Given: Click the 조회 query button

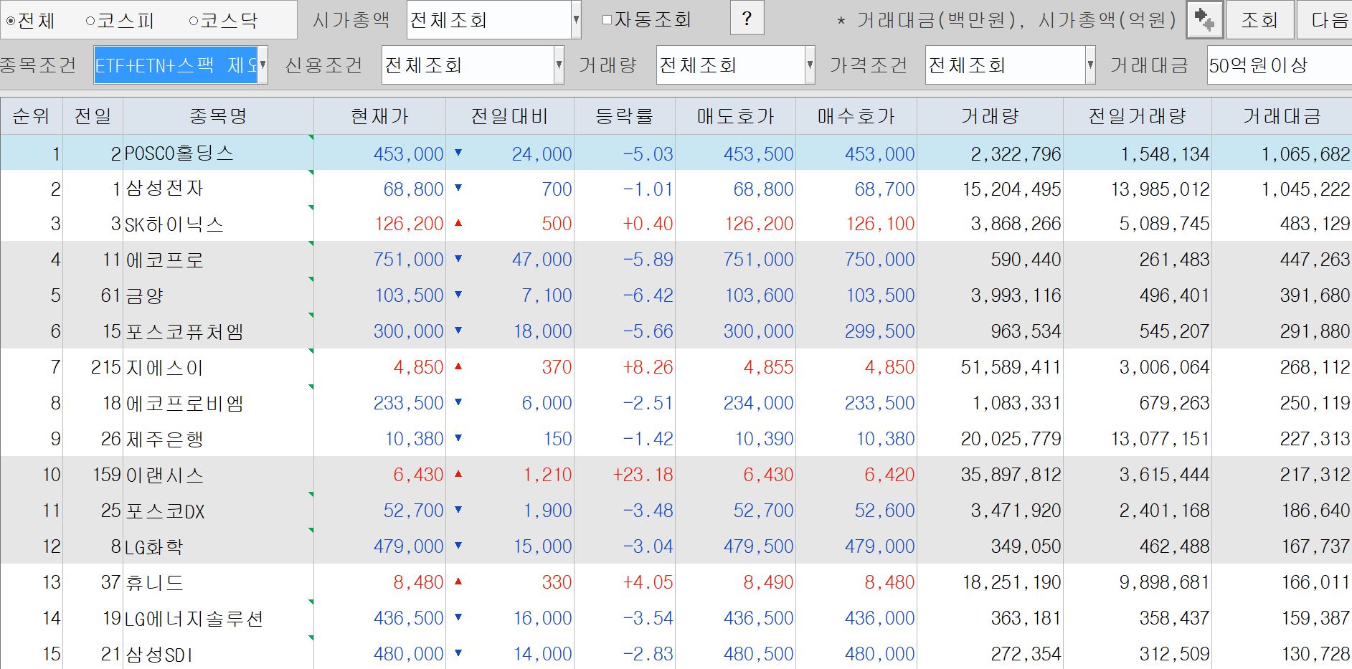Looking at the screenshot, I should point(1259,19).
